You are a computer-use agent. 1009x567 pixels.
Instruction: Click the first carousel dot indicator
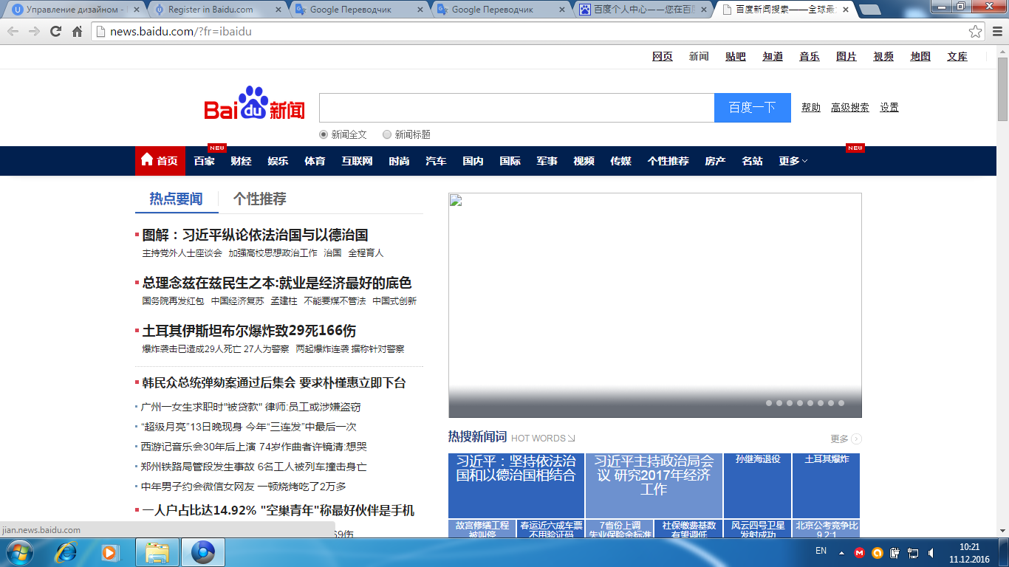769,403
